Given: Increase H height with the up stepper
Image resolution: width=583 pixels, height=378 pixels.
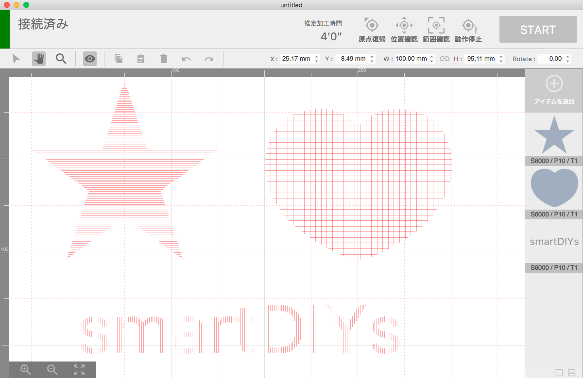Looking at the screenshot, I should [x=501, y=56].
